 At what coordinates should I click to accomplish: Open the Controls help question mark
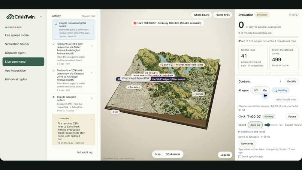point(280,81)
